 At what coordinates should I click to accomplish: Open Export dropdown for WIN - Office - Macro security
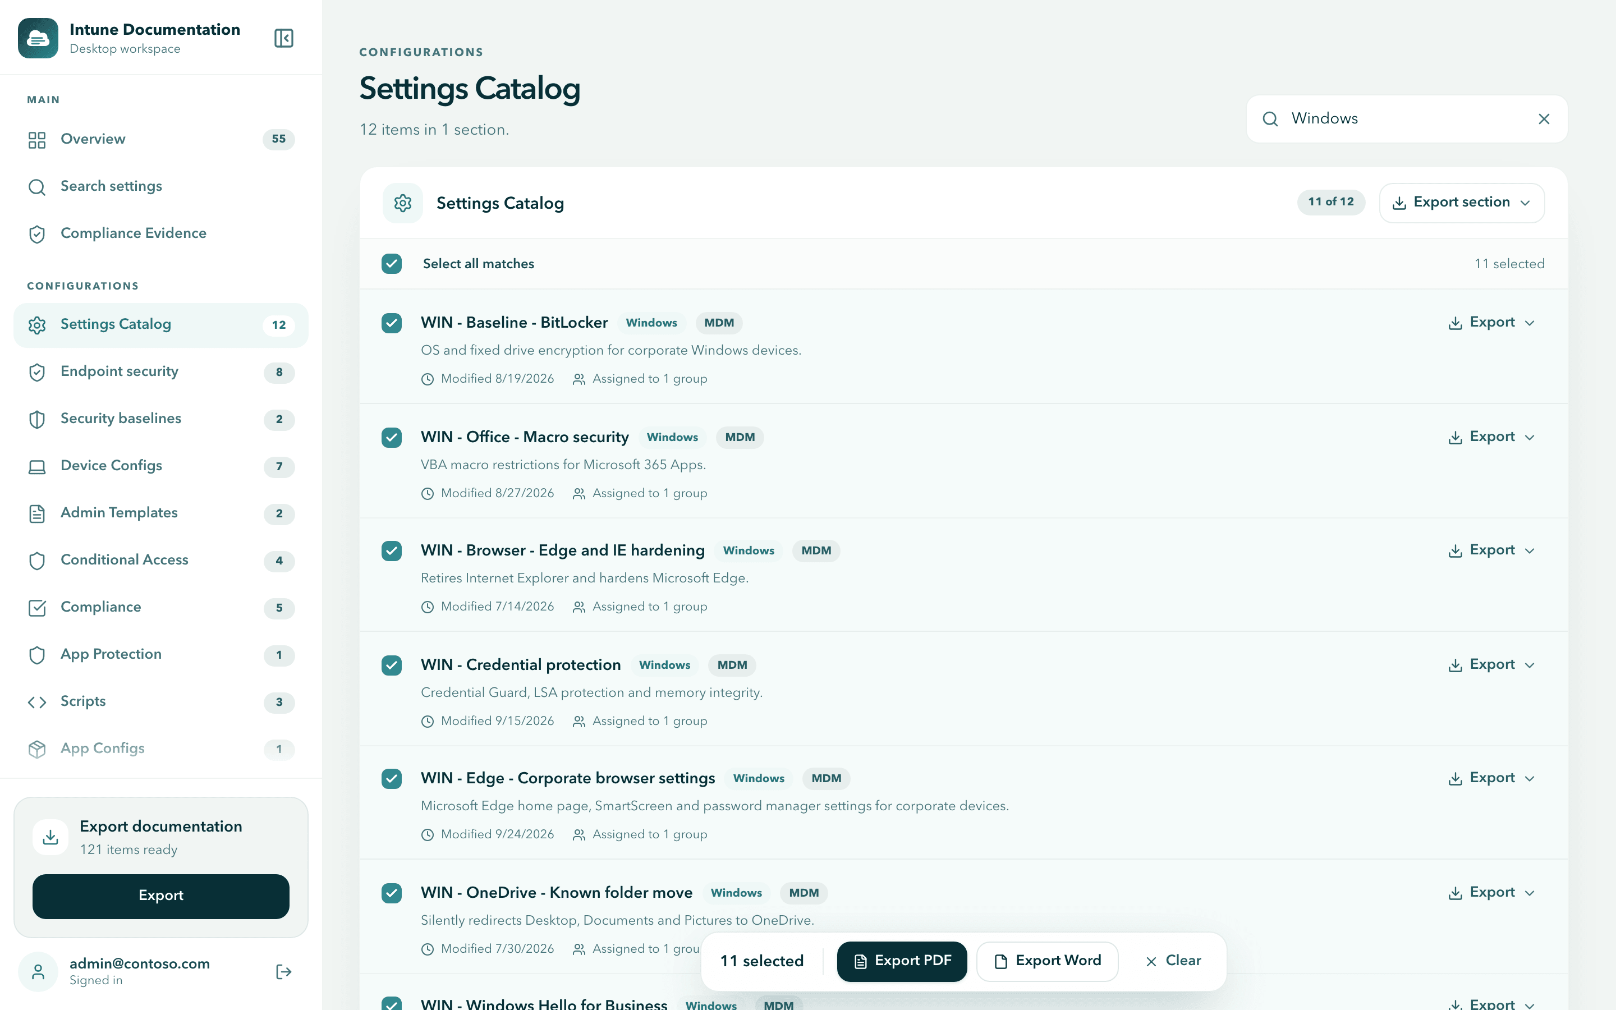tap(1492, 437)
